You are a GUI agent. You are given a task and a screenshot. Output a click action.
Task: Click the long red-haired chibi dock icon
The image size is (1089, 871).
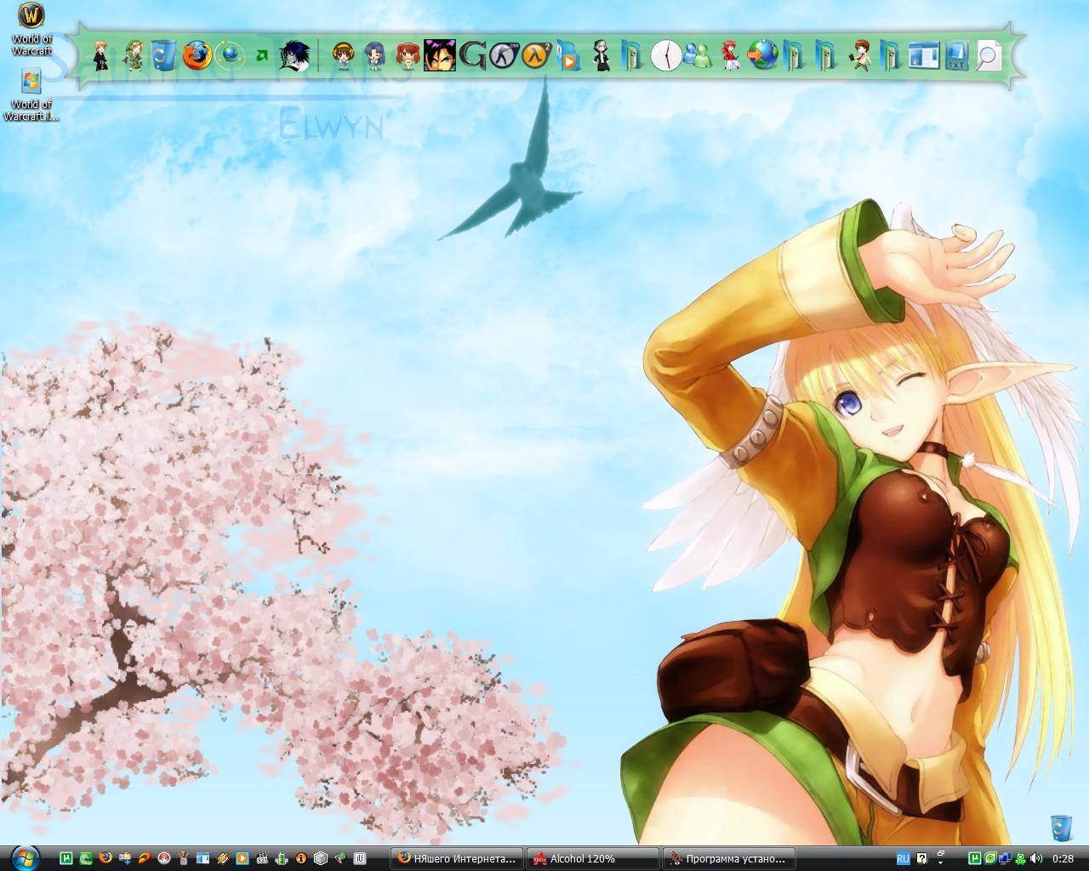point(731,55)
